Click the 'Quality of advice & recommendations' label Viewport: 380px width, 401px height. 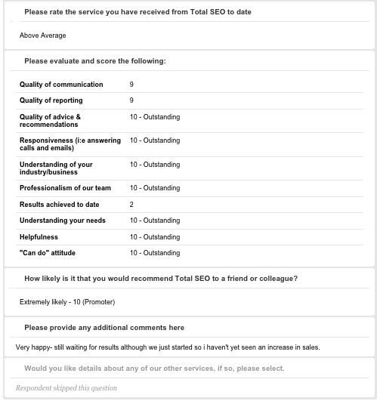point(50,121)
